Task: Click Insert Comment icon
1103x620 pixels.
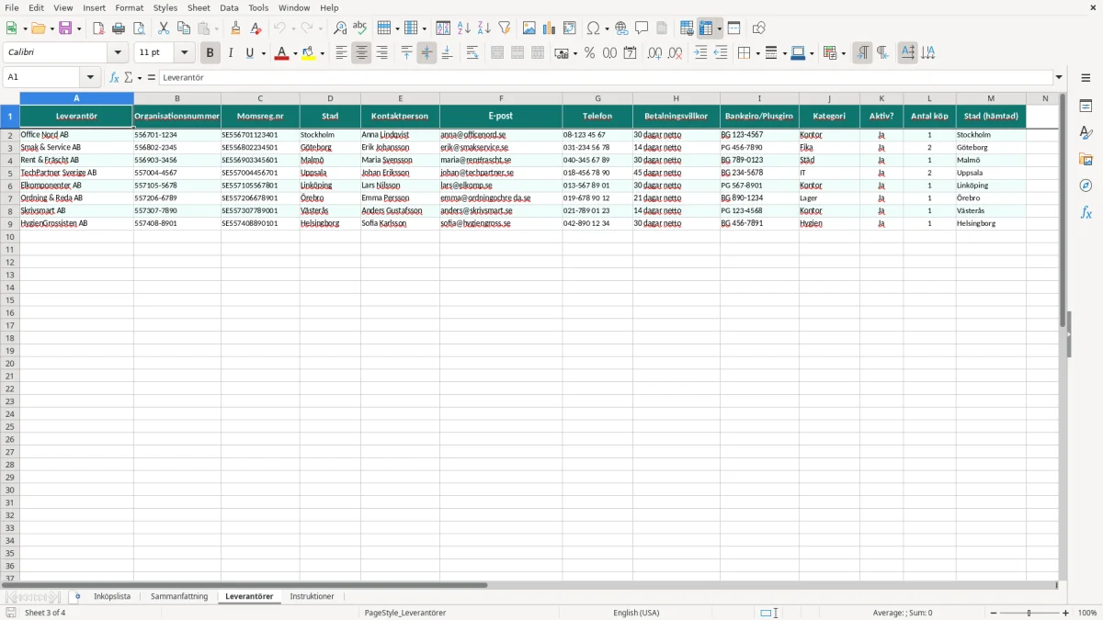Action: click(642, 28)
